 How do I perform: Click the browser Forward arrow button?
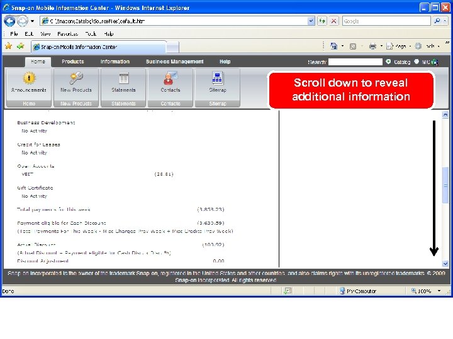point(23,21)
